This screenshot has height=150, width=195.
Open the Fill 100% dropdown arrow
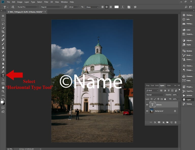click(179, 99)
